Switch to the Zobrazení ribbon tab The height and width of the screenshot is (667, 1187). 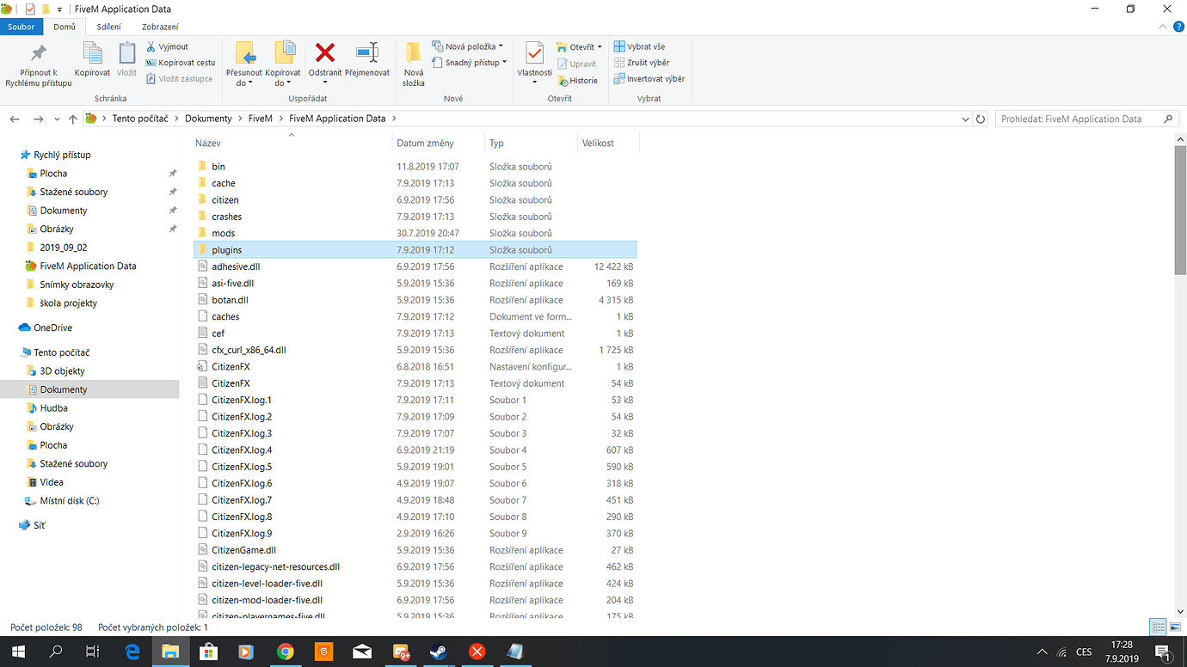click(160, 27)
